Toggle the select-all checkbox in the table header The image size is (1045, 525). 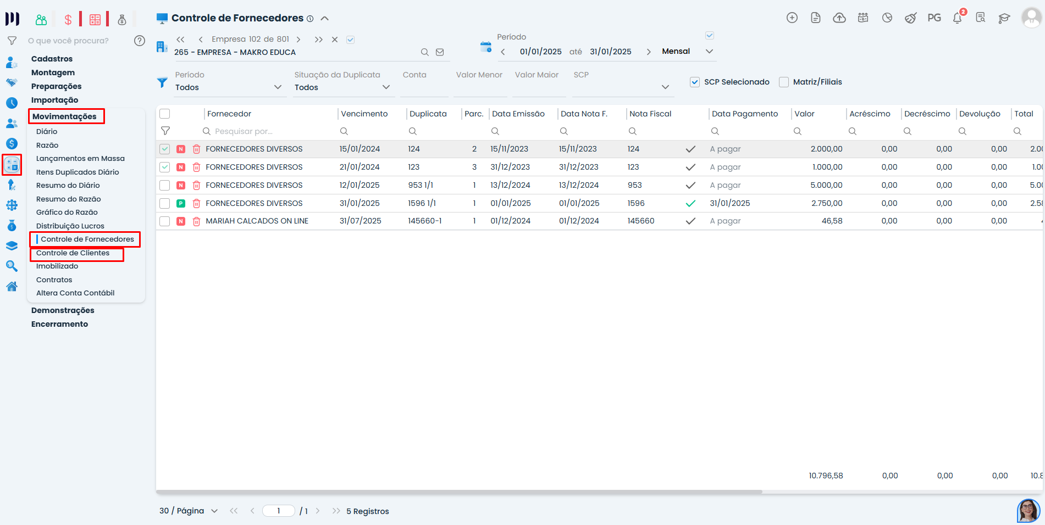[x=165, y=114]
